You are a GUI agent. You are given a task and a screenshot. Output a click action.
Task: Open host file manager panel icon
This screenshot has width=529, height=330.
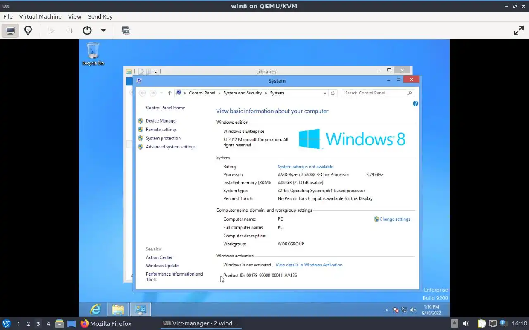59,324
